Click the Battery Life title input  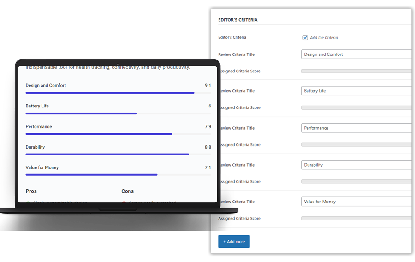click(356, 91)
